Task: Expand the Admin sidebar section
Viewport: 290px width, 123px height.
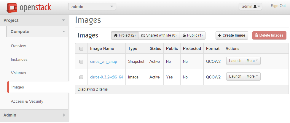Action: [x=34, y=115]
